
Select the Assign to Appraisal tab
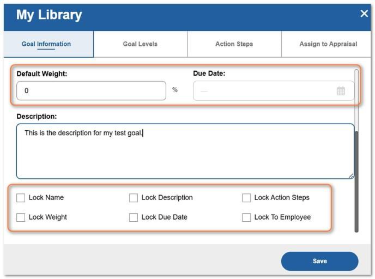[327, 44]
